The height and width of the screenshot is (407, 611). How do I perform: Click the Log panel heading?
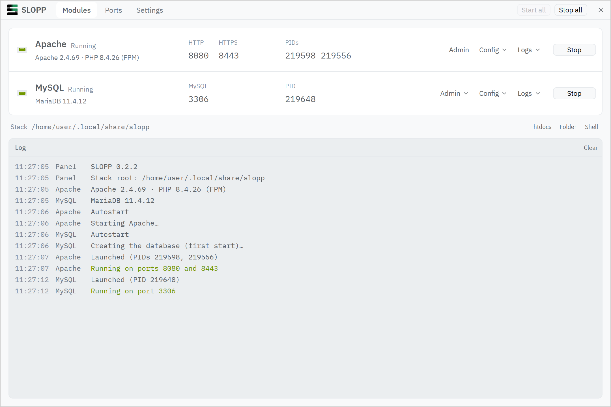[20, 148]
